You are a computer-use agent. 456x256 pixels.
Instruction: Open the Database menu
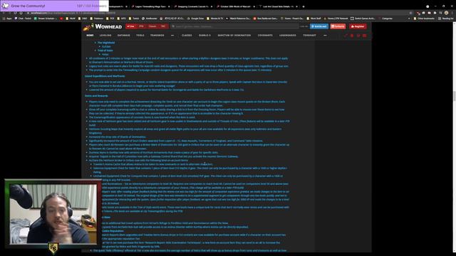[x=123, y=36]
